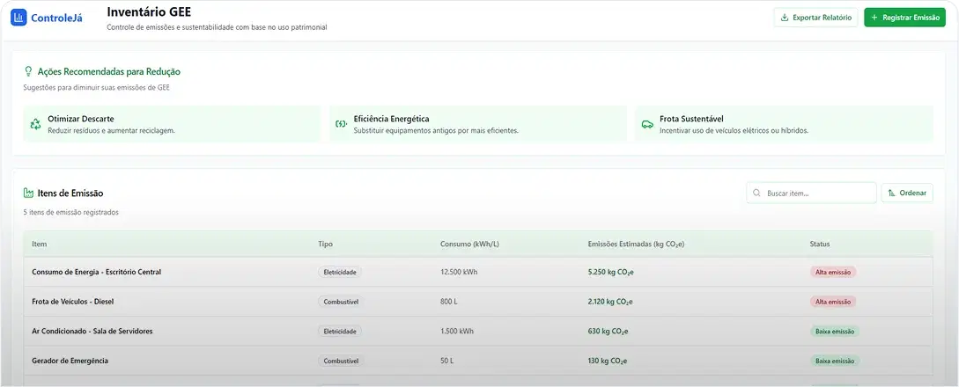Click the Combustível tag on Gerador de Emergência
Image resolution: width=959 pixels, height=387 pixels.
pyautogui.click(x=340, y=361)
